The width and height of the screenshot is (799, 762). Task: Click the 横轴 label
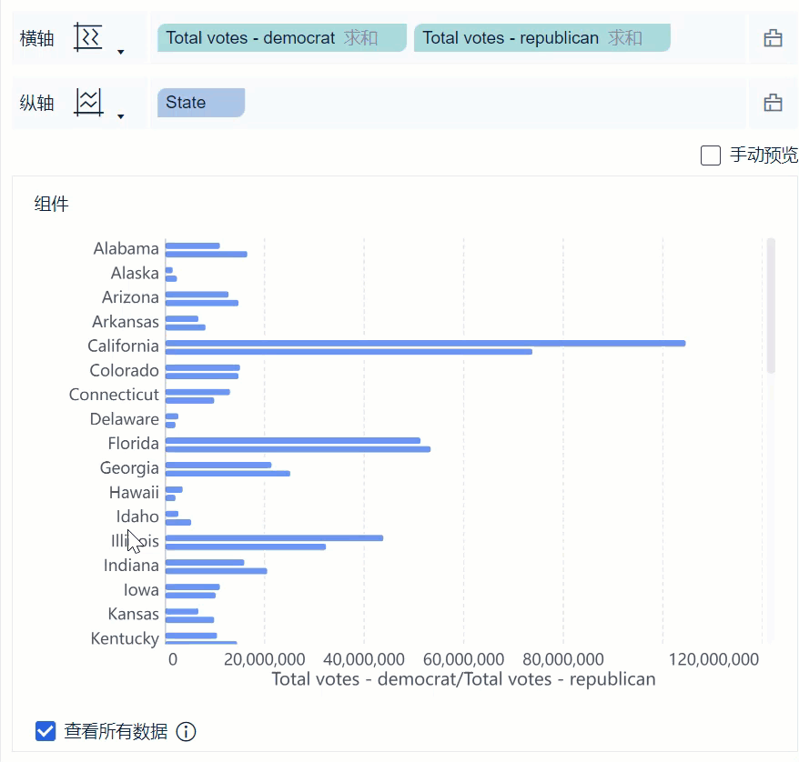36,38
